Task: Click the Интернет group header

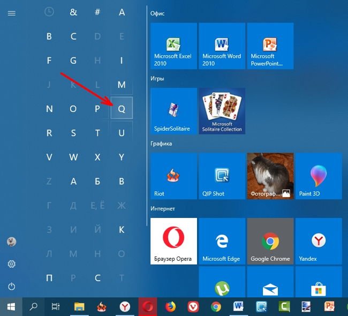Action: (x=162, y=209)
